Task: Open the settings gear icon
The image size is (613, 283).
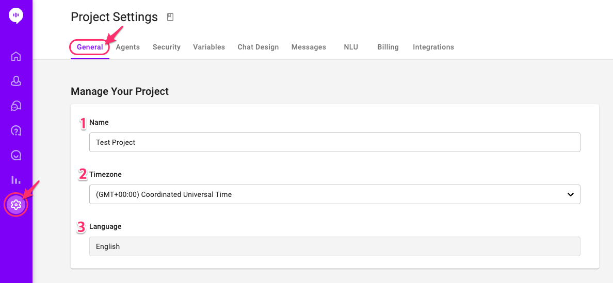Action: [x=16, y=205]
